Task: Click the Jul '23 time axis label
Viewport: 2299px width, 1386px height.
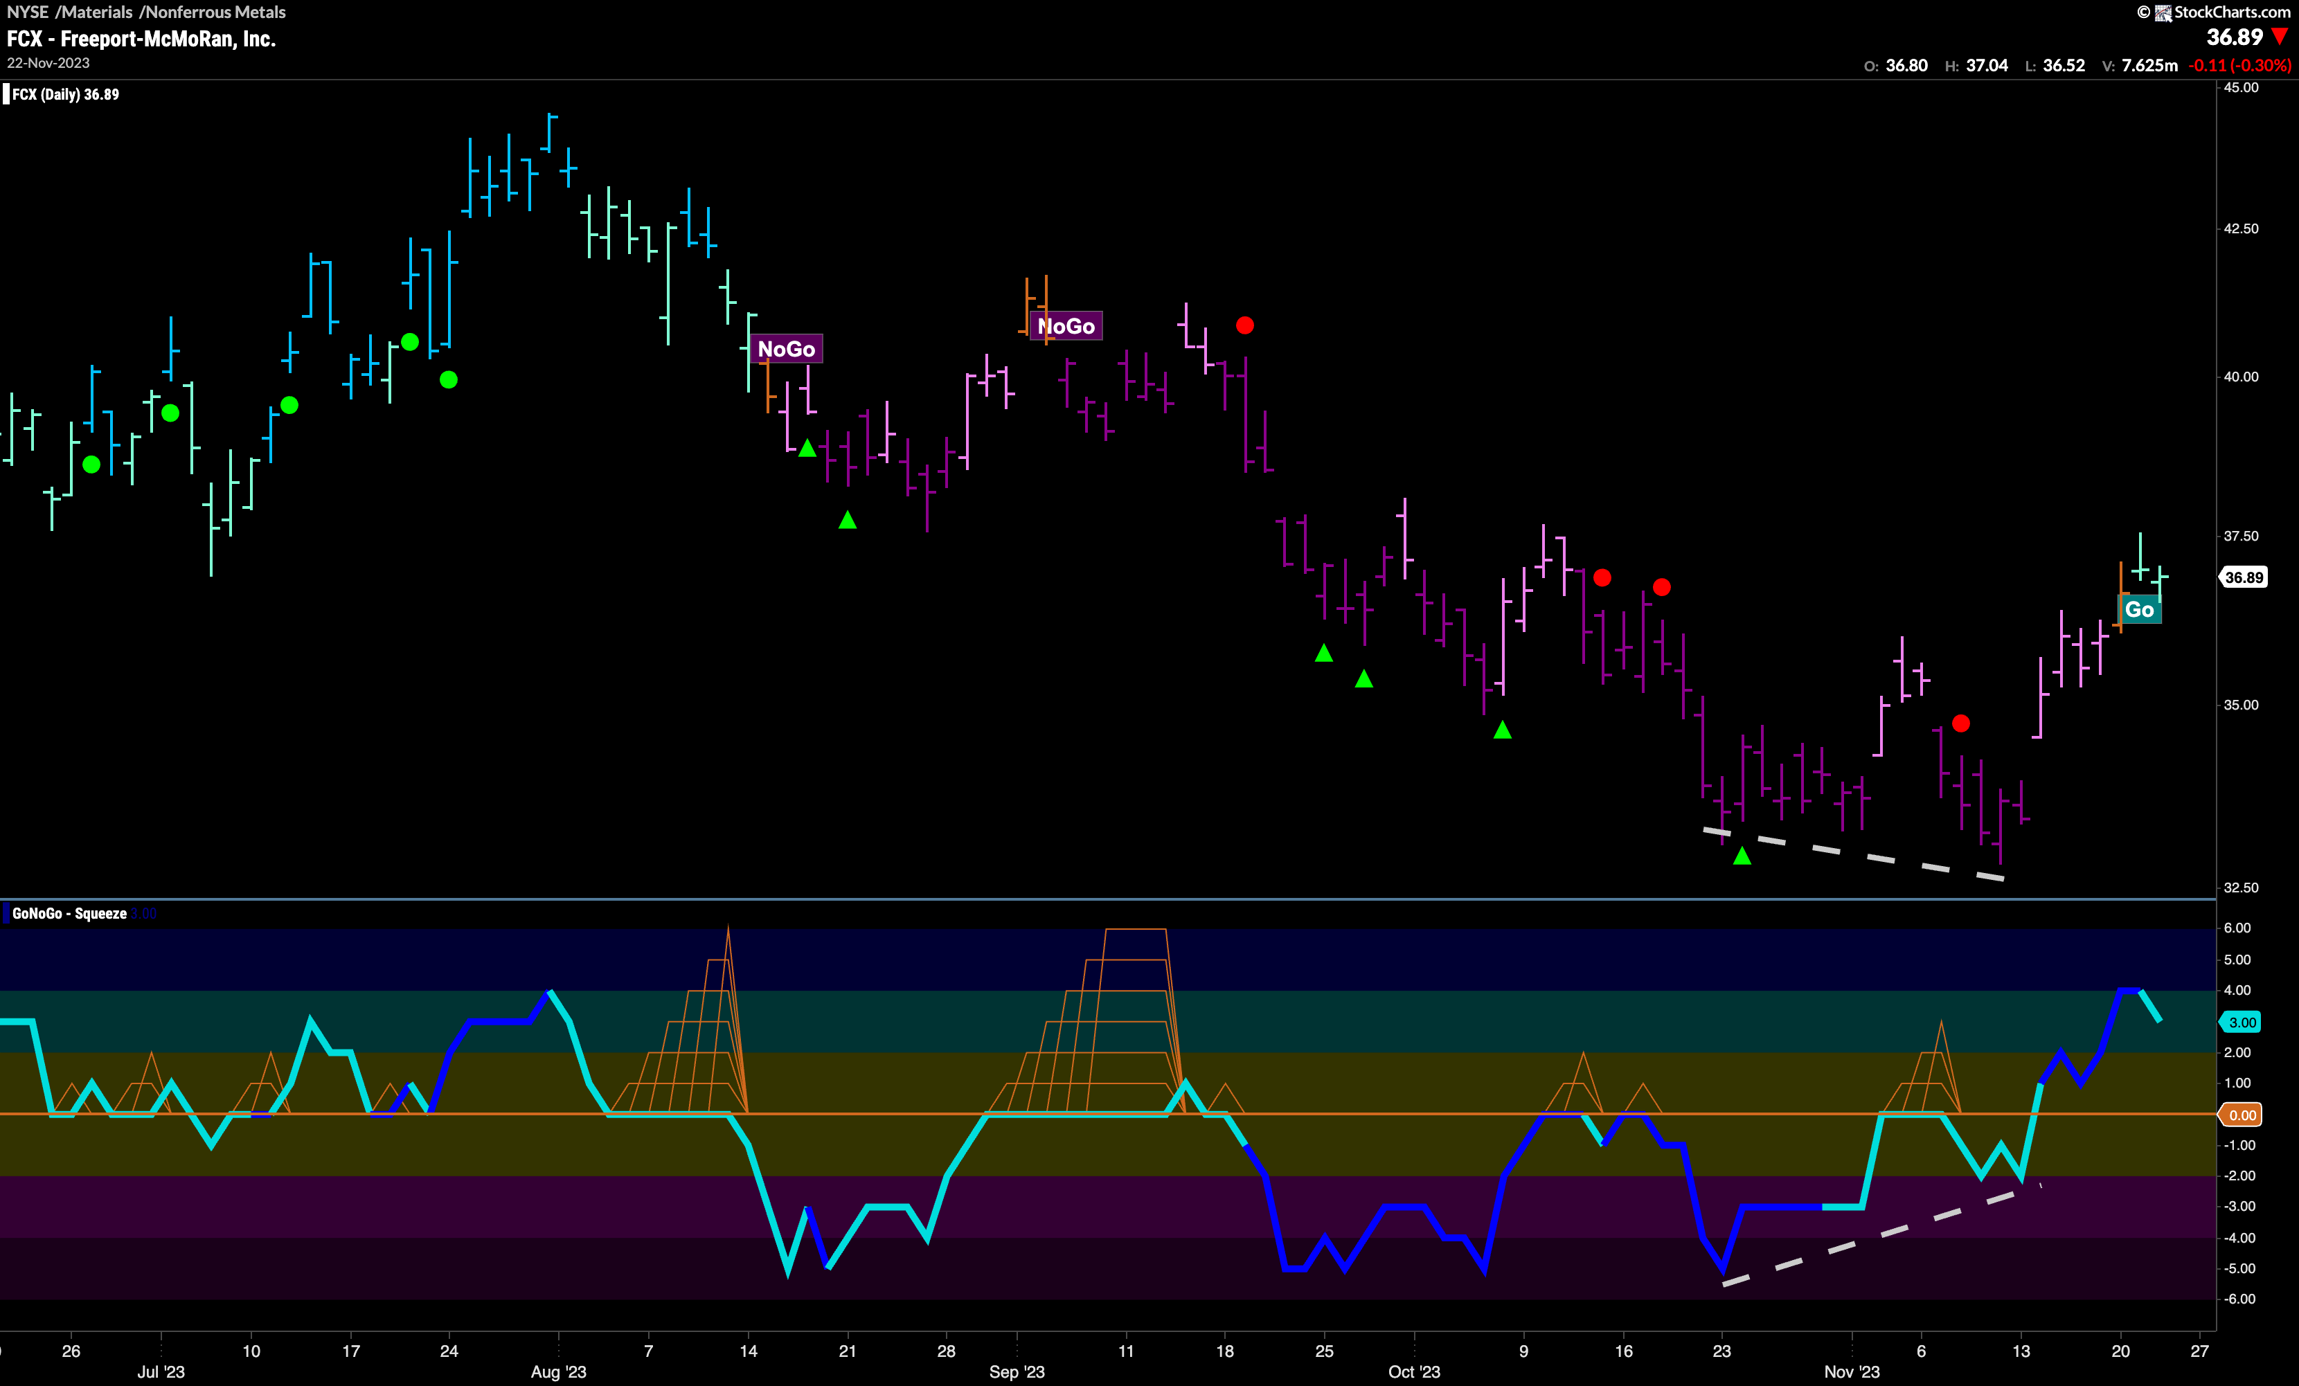Action: (161, 1371)
